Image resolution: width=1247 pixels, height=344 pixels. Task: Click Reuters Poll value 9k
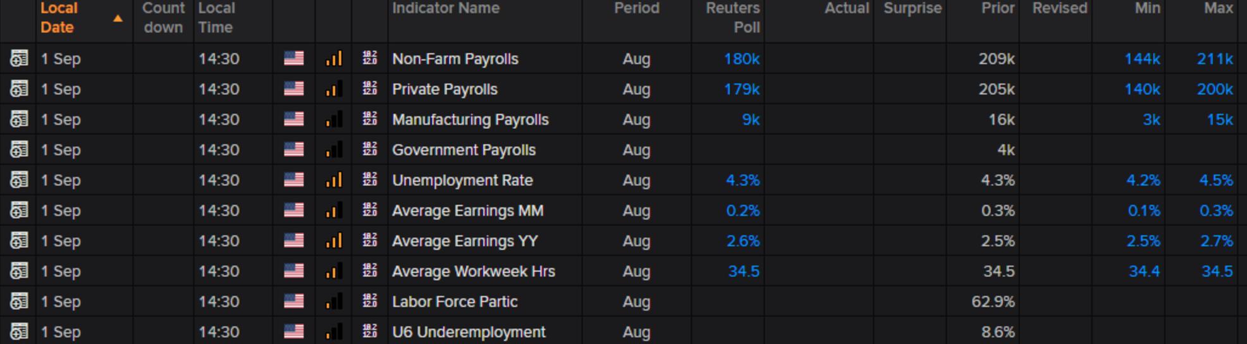751,120
